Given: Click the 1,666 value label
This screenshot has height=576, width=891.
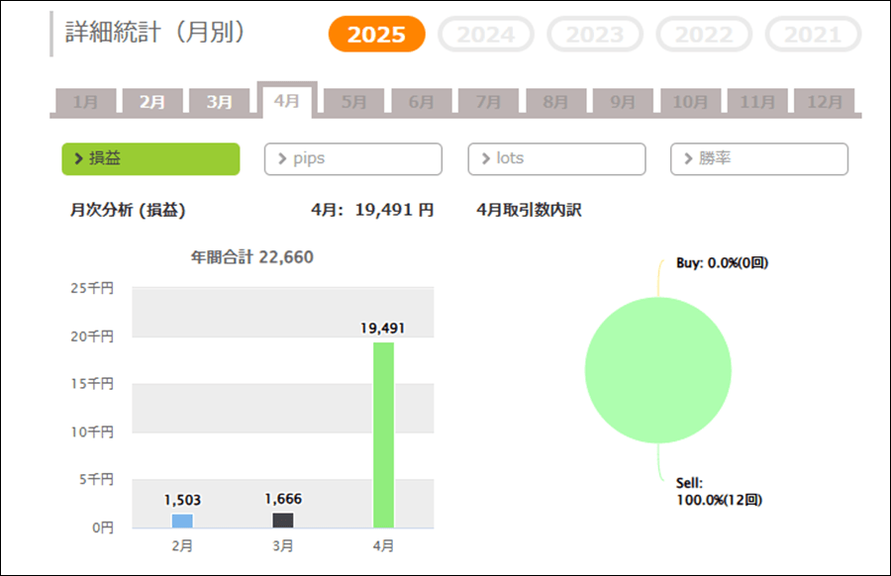Looking at the screenshot, I should tap(283, 499).
